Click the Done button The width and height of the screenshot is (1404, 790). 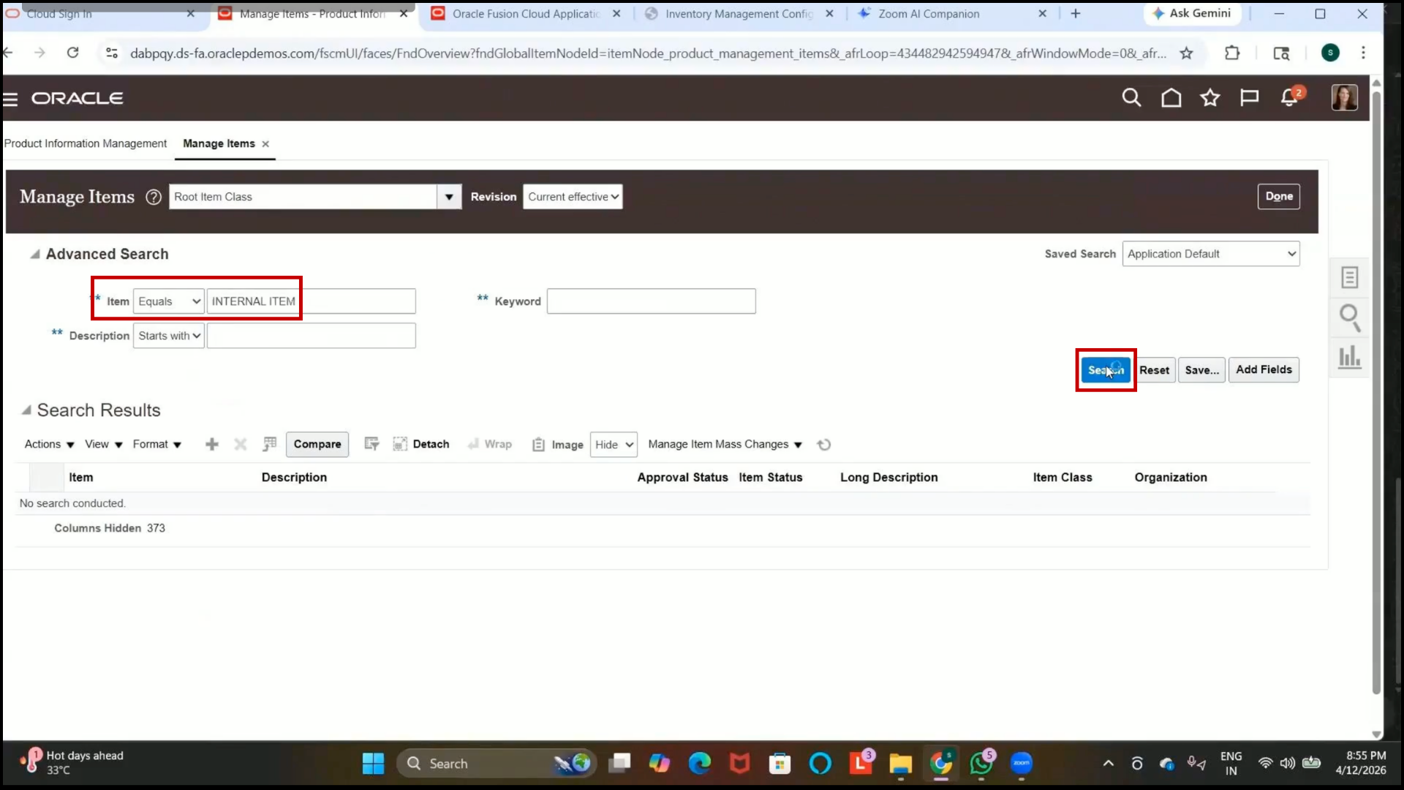[1279, 196]
